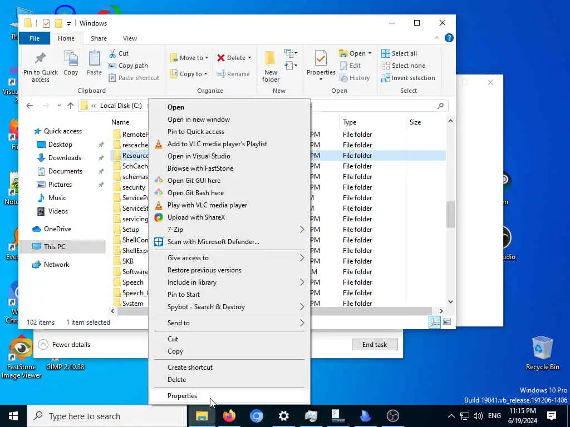
Task: Open the Recent locations dropdown arrow
Action: pyautogui.click(x=59, y=106)
